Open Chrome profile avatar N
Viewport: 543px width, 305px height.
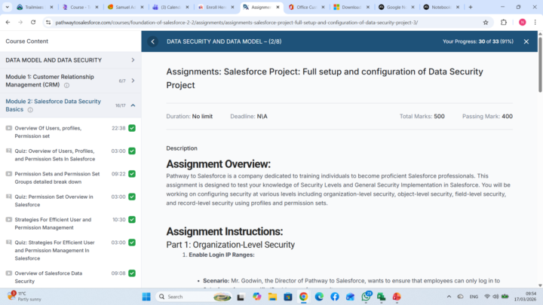click(x=522, y=22)
